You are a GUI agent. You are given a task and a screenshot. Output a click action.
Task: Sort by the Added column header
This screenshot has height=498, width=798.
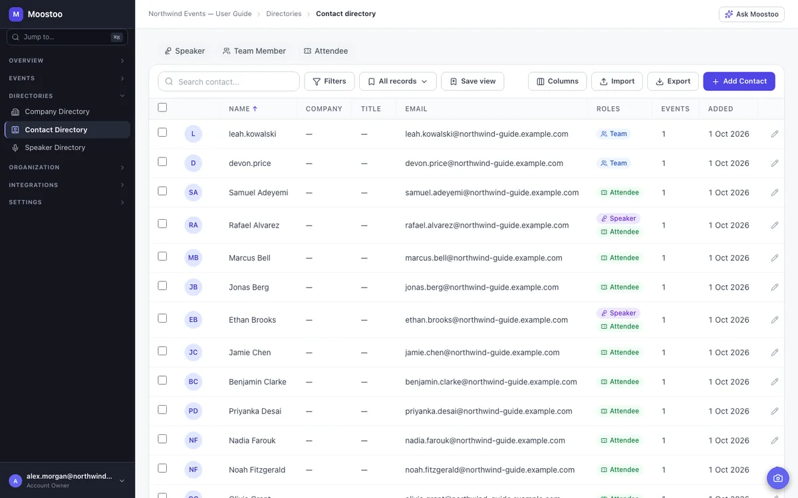click(721, 109)
